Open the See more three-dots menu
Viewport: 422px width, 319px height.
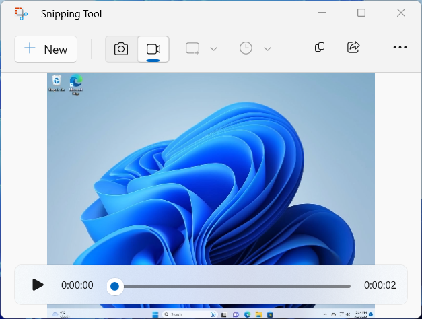[x=400, y=47]
